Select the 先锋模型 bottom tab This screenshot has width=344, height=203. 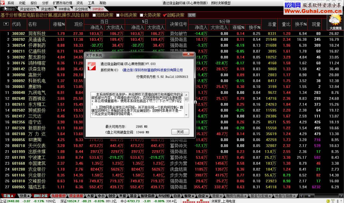(58, 196)
